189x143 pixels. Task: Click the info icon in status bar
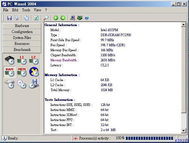pyautogui.click(x=4, y=138)
